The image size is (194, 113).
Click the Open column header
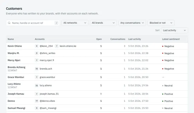pos(99,39)
